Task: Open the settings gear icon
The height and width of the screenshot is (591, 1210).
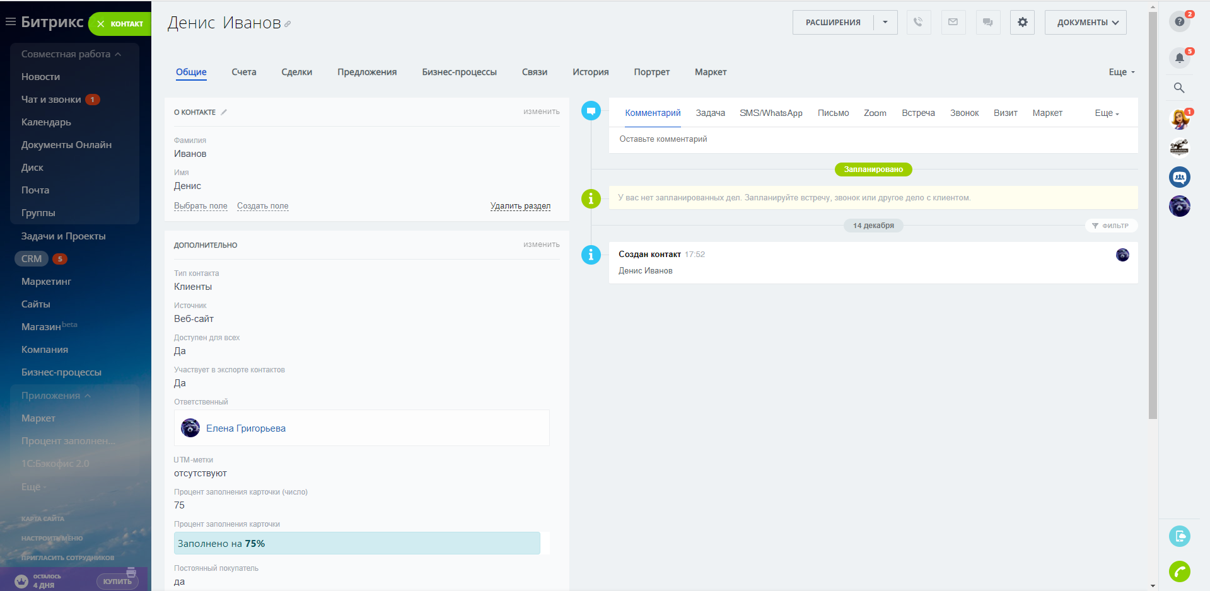Action: pos(1022,22)
